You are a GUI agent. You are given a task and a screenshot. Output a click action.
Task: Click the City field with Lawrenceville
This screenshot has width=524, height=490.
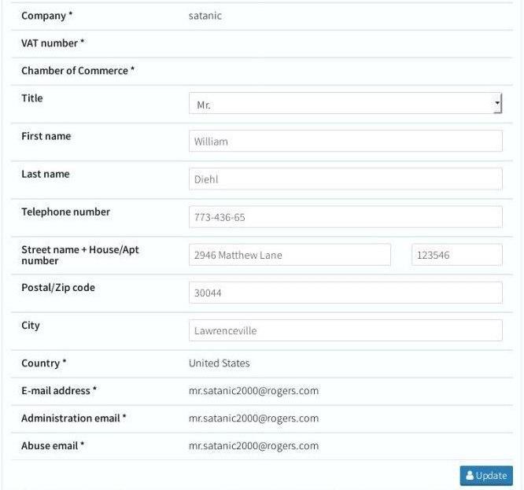click(345, 330)
